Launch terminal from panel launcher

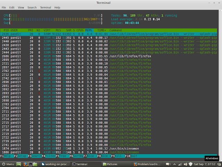[x=30, y=164]
